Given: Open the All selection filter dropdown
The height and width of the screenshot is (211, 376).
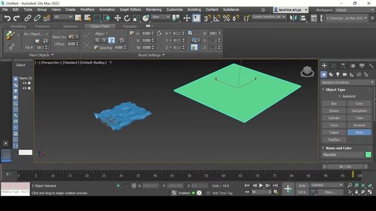Looking at the screenshot, I should coord(63,17).
